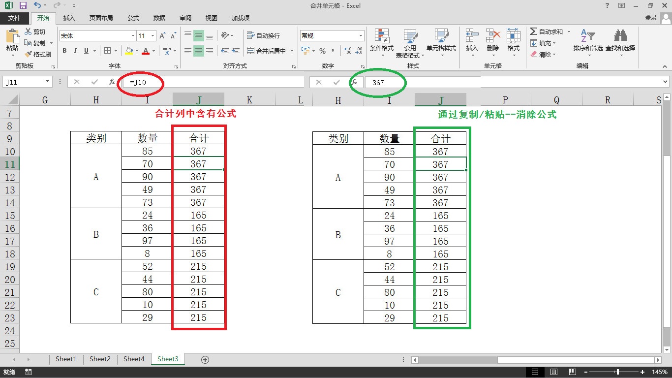The width and height of the screenshot is (672, 378).
Task: Switch to Page Layout view in status bar
Action: [554, 372]
